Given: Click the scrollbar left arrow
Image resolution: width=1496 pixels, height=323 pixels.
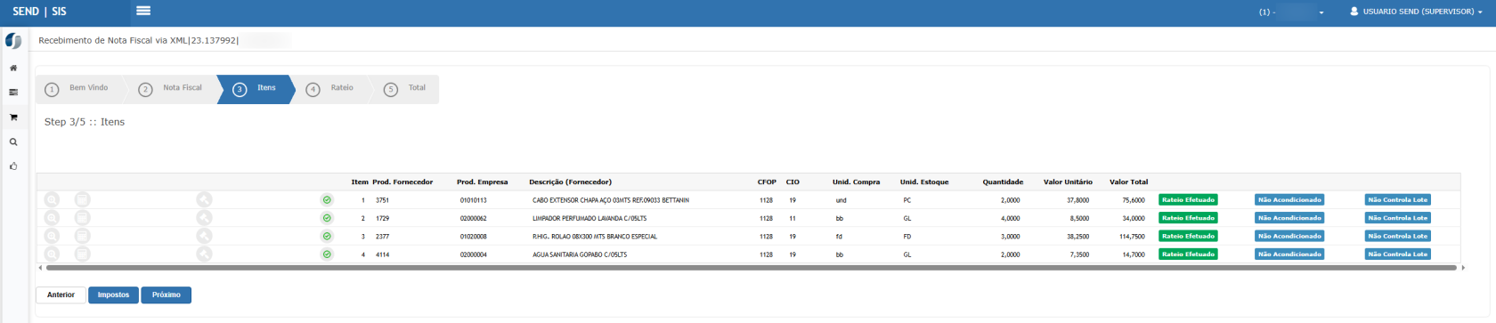Looking at the screenshot, I should tap(39, 268).
